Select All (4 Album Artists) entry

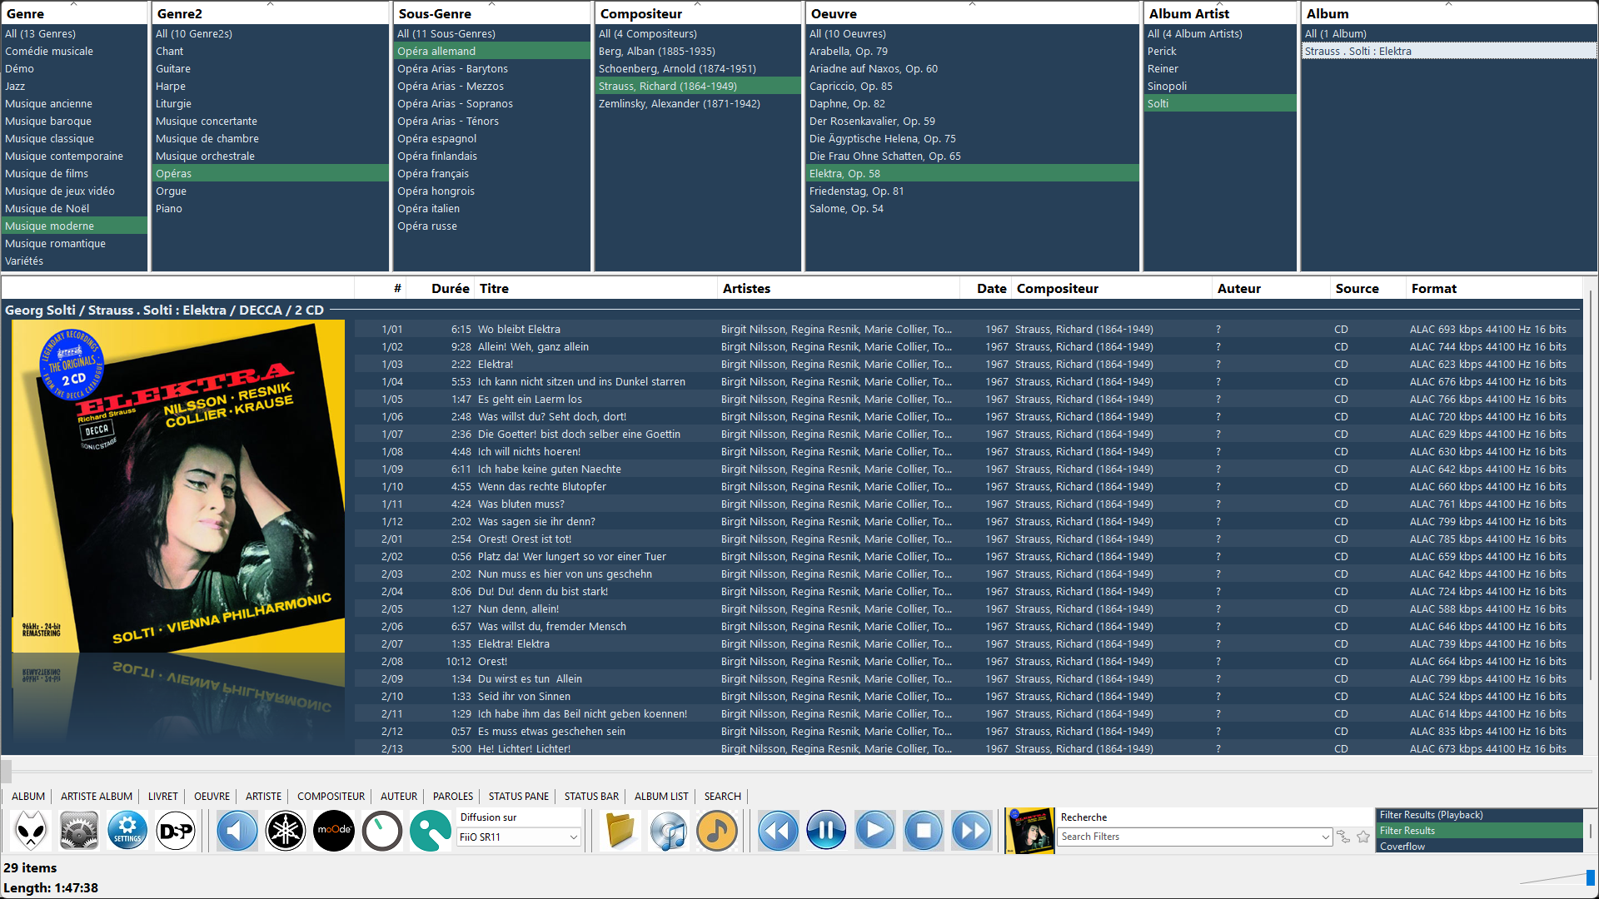coord(1220,33)
